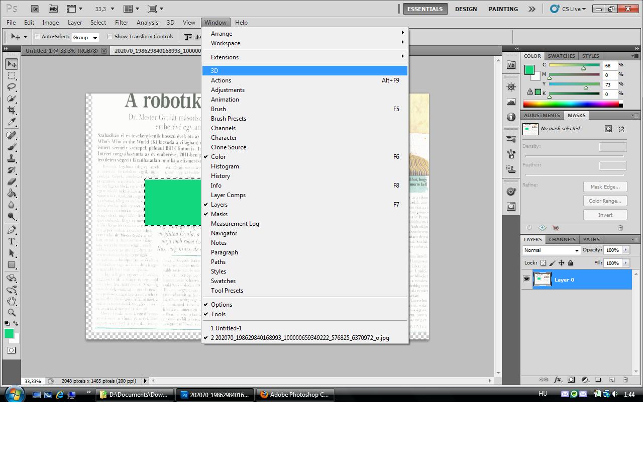This screenshot has height=453, width=643.
Task: Choose the Paint Bucket tool
Action: tap(12, 193)
